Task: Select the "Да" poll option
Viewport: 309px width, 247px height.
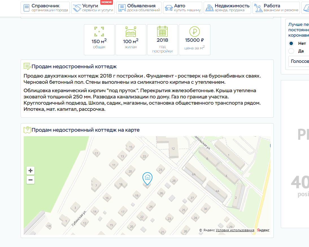Action: [x=291, y=51]
